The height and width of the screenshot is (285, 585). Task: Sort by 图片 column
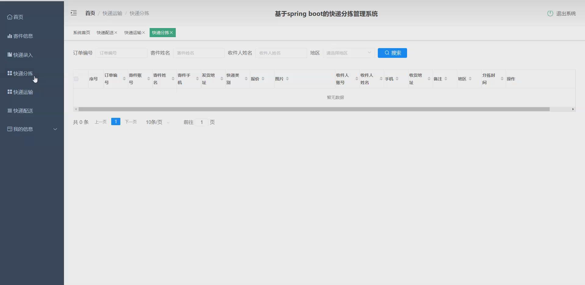click(x=287, y=79)
